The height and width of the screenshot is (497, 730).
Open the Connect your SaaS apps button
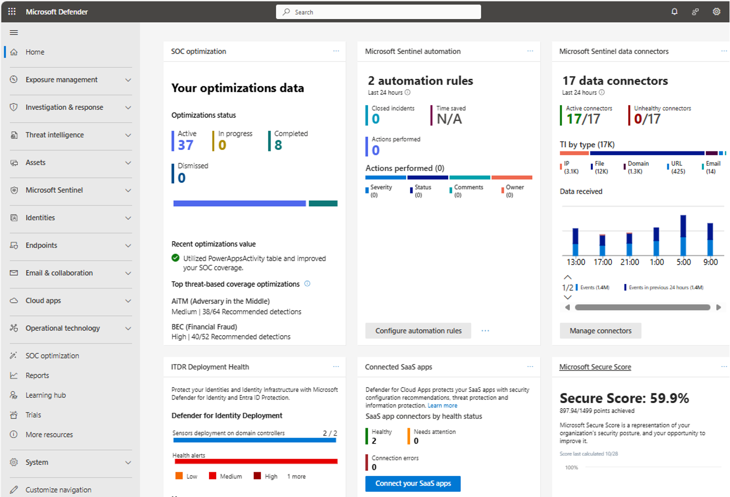click(x=413, y=483)
